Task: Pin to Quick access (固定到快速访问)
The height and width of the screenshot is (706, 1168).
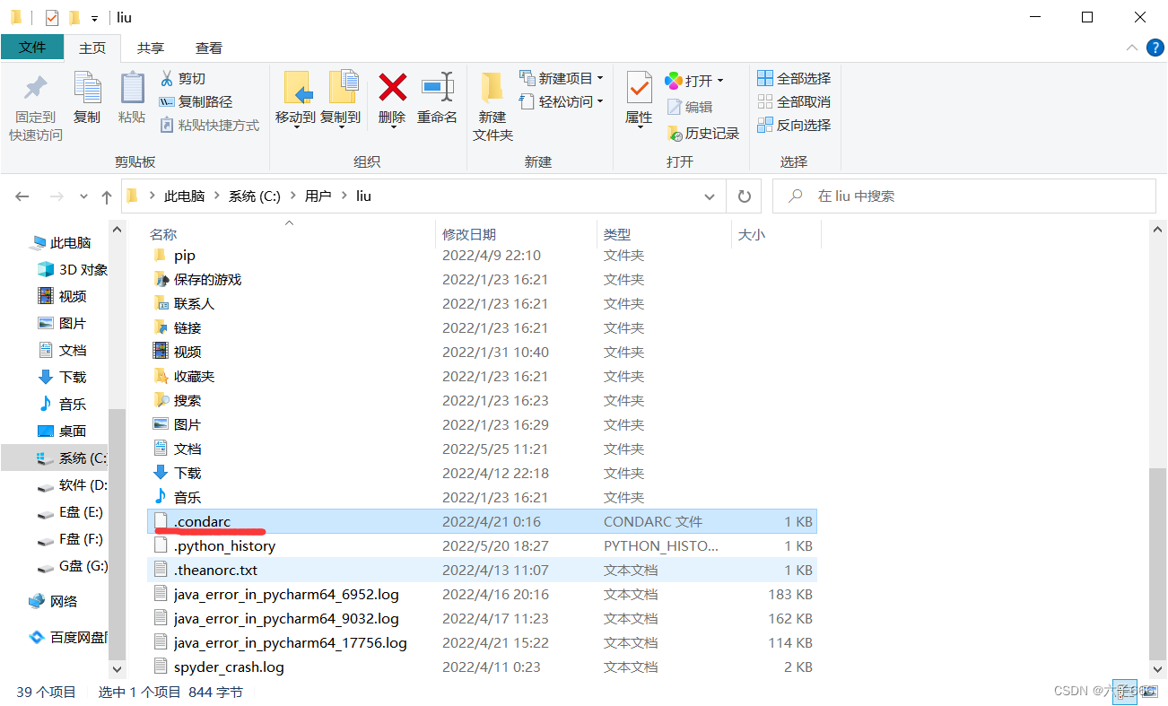Action: pyautogui.click(x=36, y=107)
